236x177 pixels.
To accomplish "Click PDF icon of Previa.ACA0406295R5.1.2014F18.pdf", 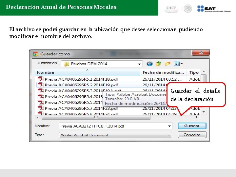I will point(41,79).
